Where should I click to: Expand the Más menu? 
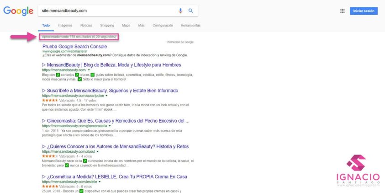[x=142, y=25]
